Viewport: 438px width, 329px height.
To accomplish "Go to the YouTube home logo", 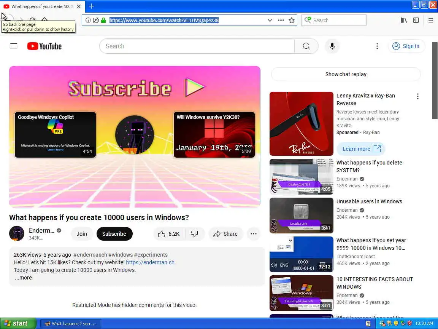I will point(44,46).
